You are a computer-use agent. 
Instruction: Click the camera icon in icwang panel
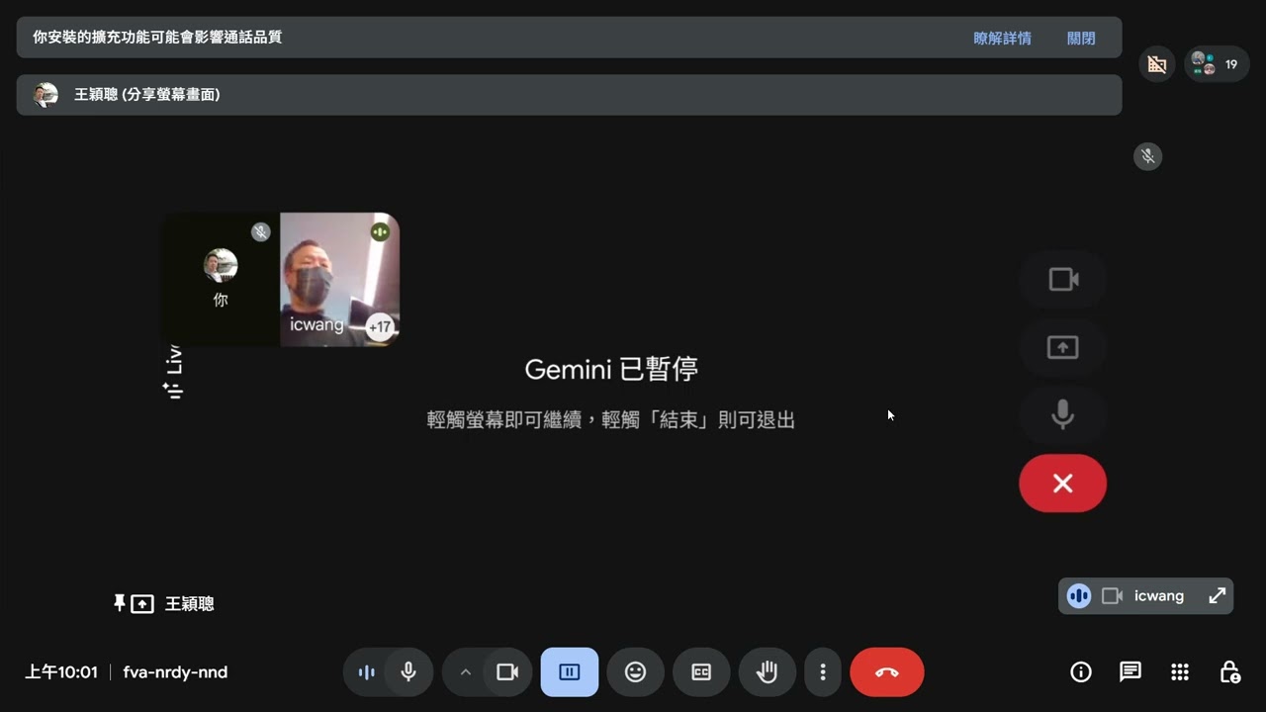[1113, 596]
